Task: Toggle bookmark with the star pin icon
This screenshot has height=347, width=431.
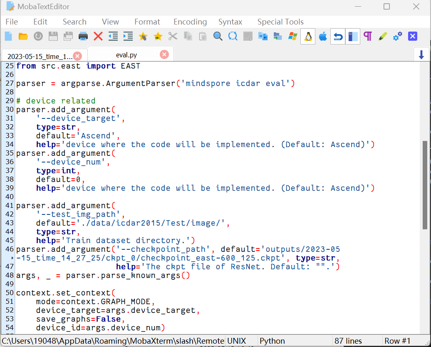Action: [143, 36]
